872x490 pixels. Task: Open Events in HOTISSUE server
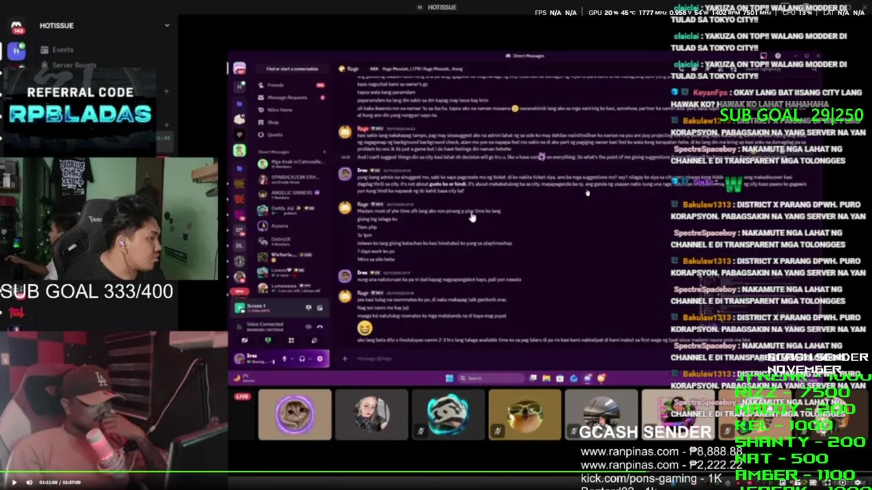57,50
